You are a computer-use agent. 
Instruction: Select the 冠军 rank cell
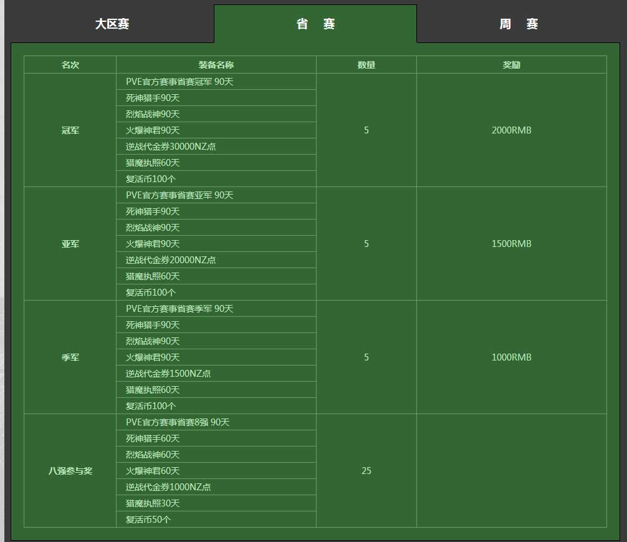coord(70,130)
